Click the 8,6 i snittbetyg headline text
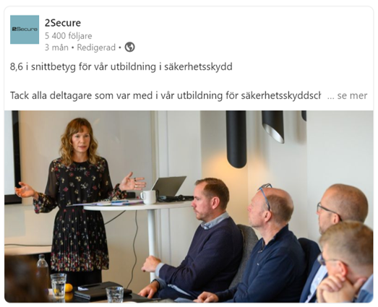 121,66
